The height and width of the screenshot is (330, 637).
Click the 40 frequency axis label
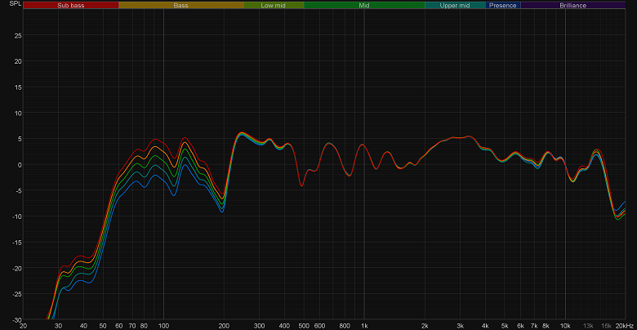pos(83,326)
